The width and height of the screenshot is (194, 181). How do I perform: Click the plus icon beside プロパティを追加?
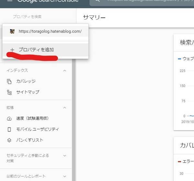(x=12, y=50)
